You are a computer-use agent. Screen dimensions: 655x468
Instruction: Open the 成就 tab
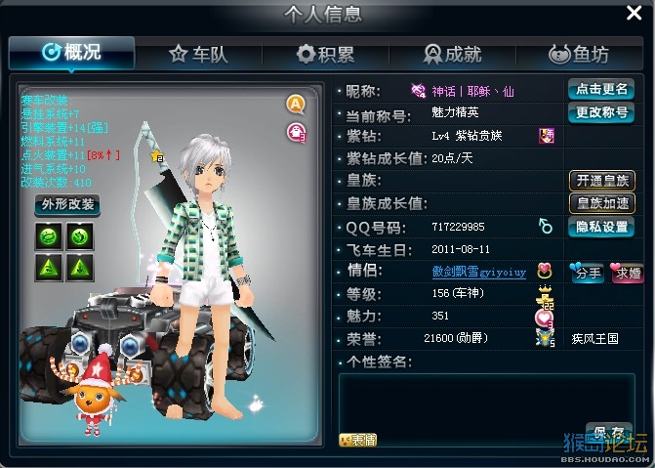453,55
